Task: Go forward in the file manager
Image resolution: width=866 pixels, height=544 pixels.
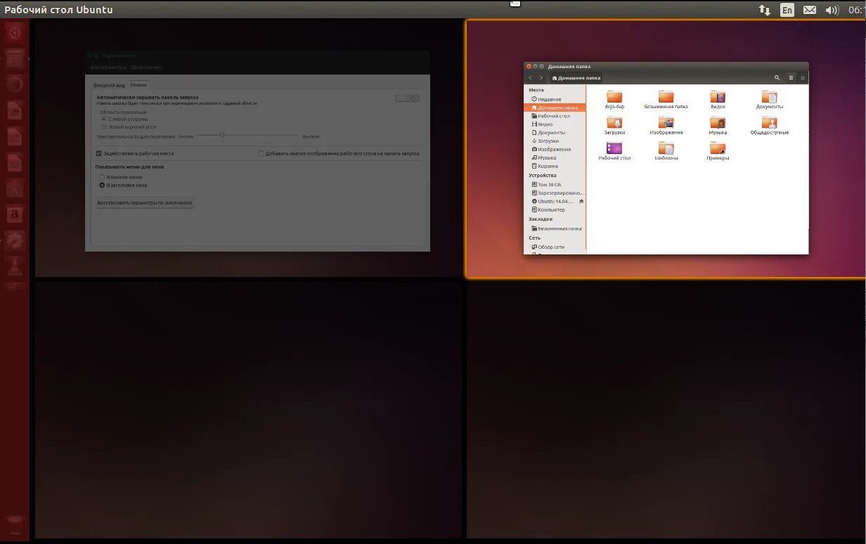Action: tap(541, 78)
